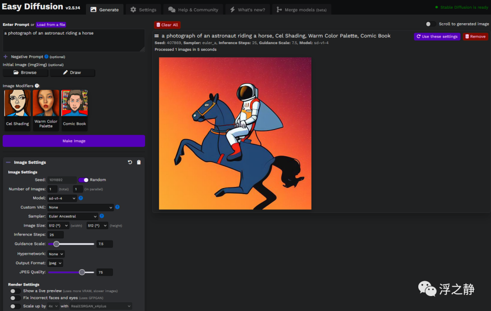The width and height of the screenshot is (491, 311).
Task: Toggle the Random seed switch
Action: click(83, 180)
